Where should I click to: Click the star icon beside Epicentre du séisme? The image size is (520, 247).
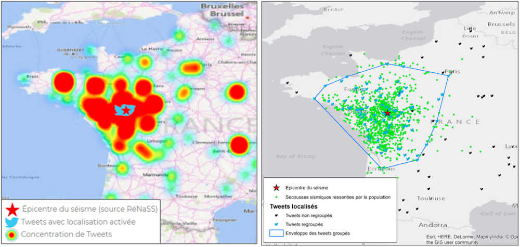[276, 188]
